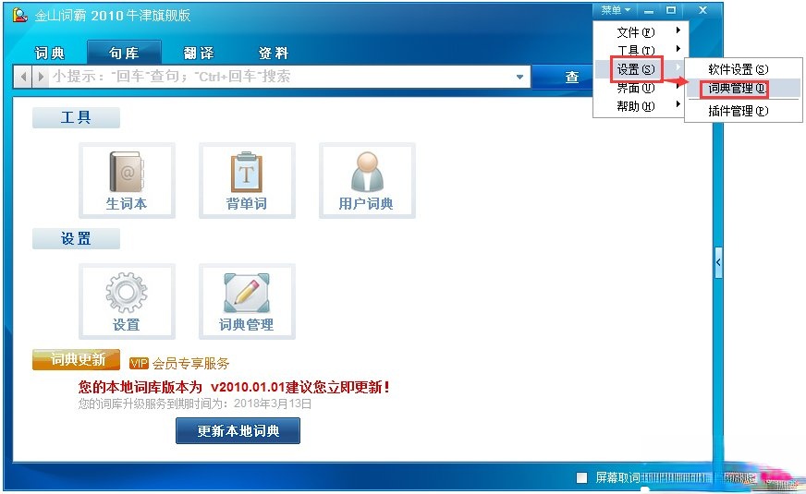Focus the sentence search input field

coord(280,77)
